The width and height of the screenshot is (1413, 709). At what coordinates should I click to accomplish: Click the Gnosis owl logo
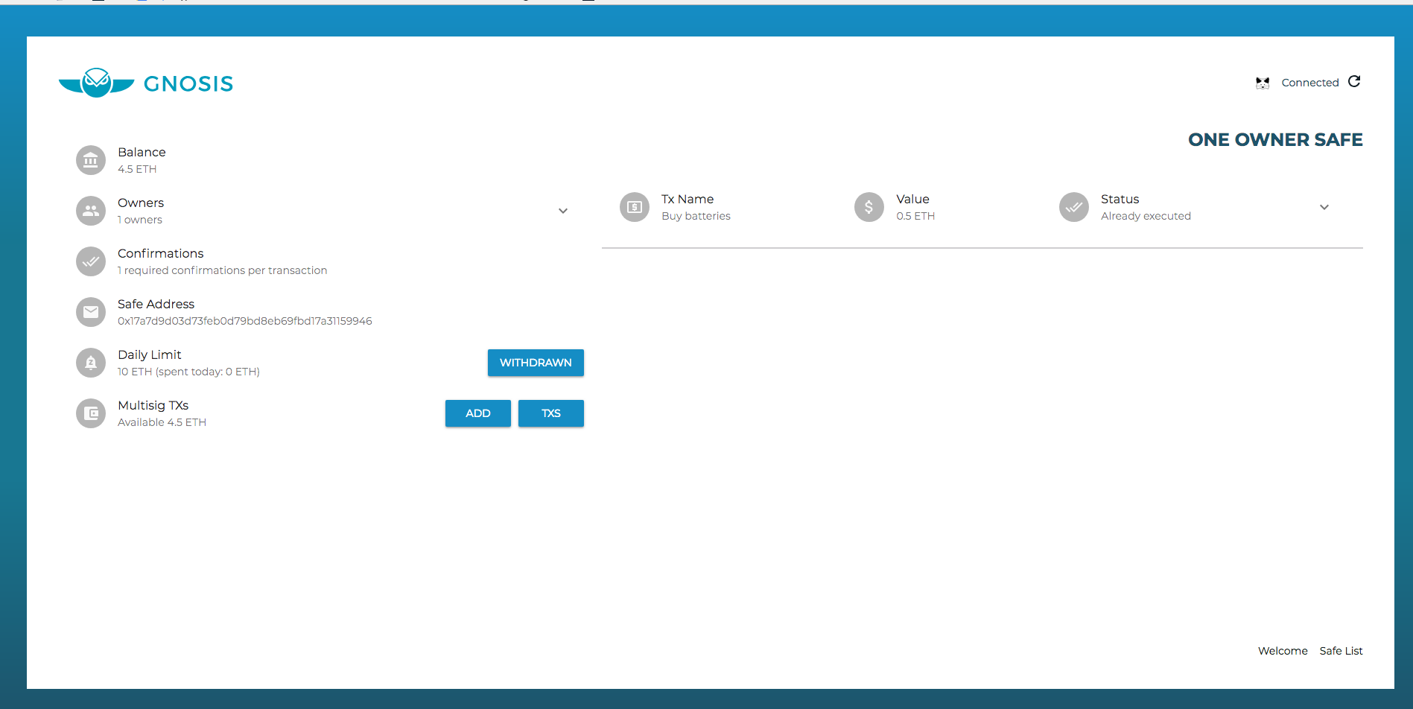(97, 83)
